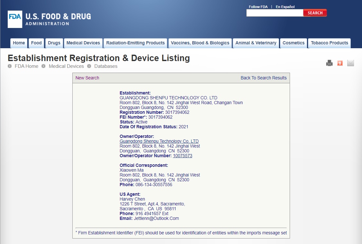Open the Food tab

(x=36, y=43)
